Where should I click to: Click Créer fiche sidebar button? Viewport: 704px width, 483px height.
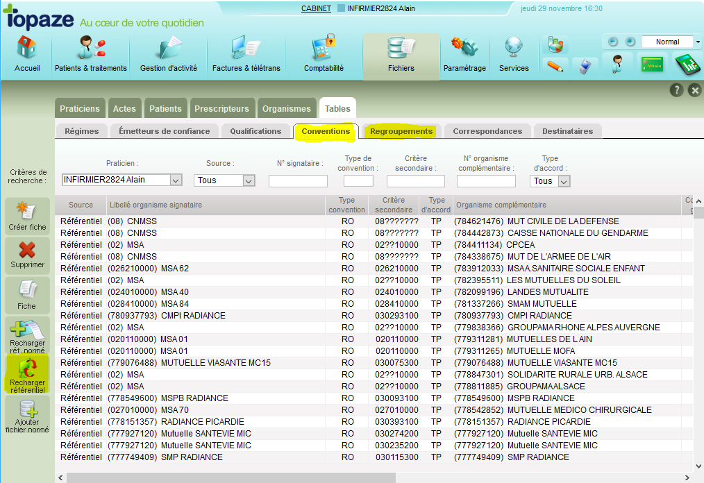coord(27,216)
